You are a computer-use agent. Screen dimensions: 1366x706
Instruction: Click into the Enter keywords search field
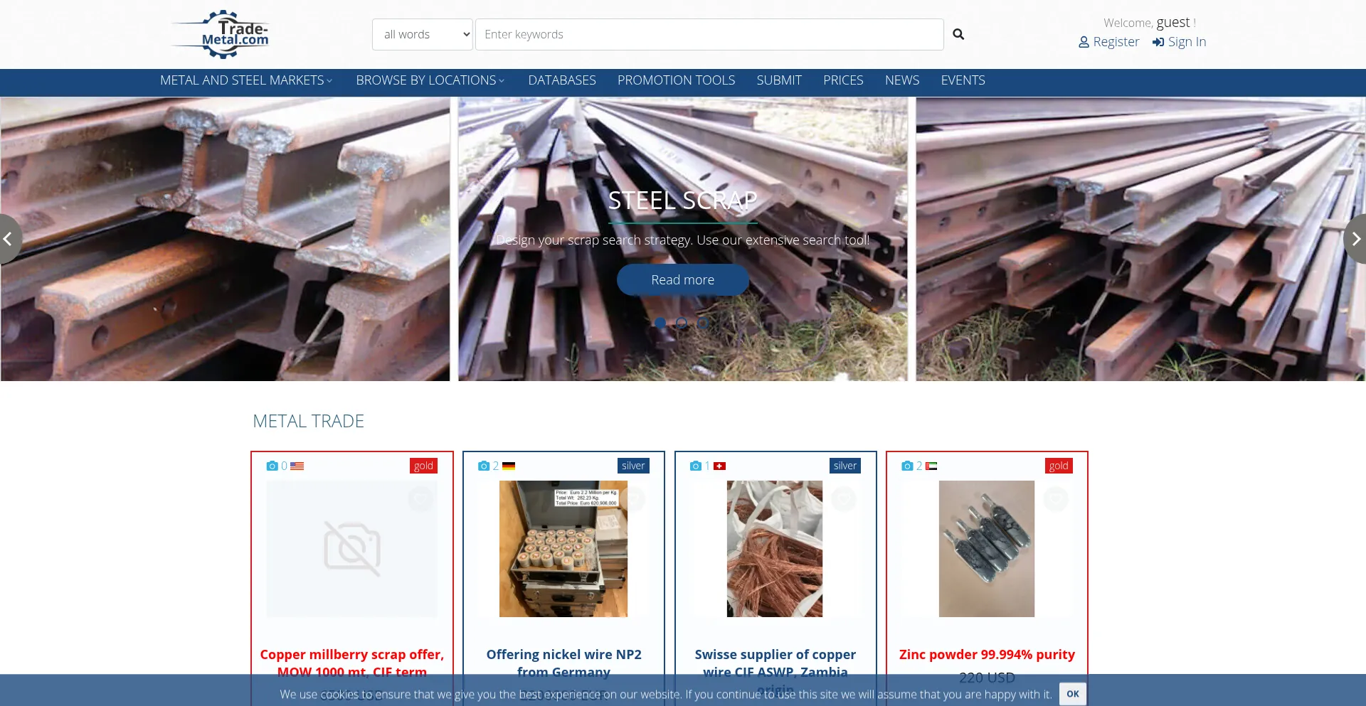click(709, 34)
